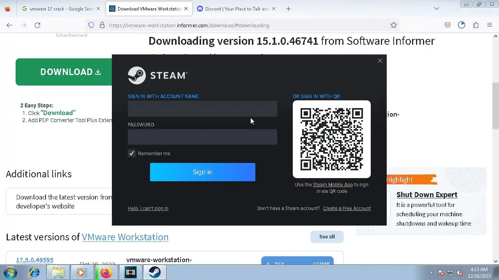
Task: Switch to Firefox in the taskbar
Action: tap(106, 273)
